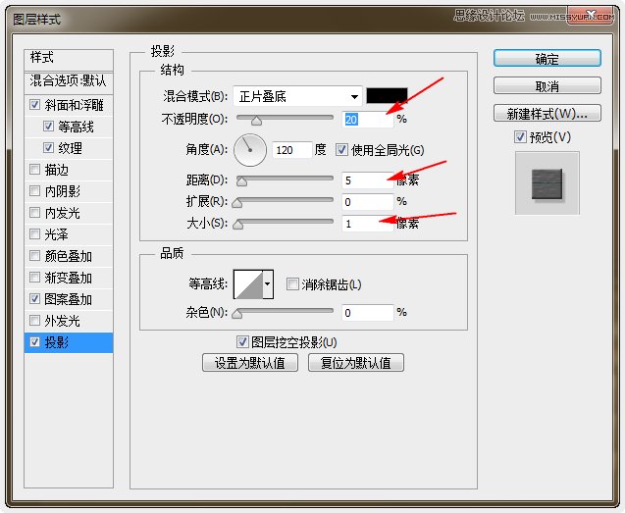625x513 pixels.
Task: Click the 角度 value field showing 120
Action: click(291, 150)
